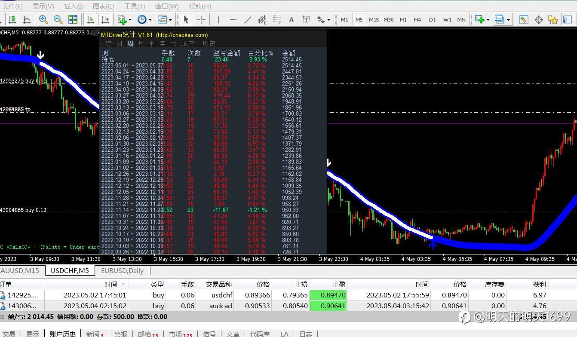Screen dimensions: 577x337
Task: Open the 工具(T) menu
Action: click(135, 6)
